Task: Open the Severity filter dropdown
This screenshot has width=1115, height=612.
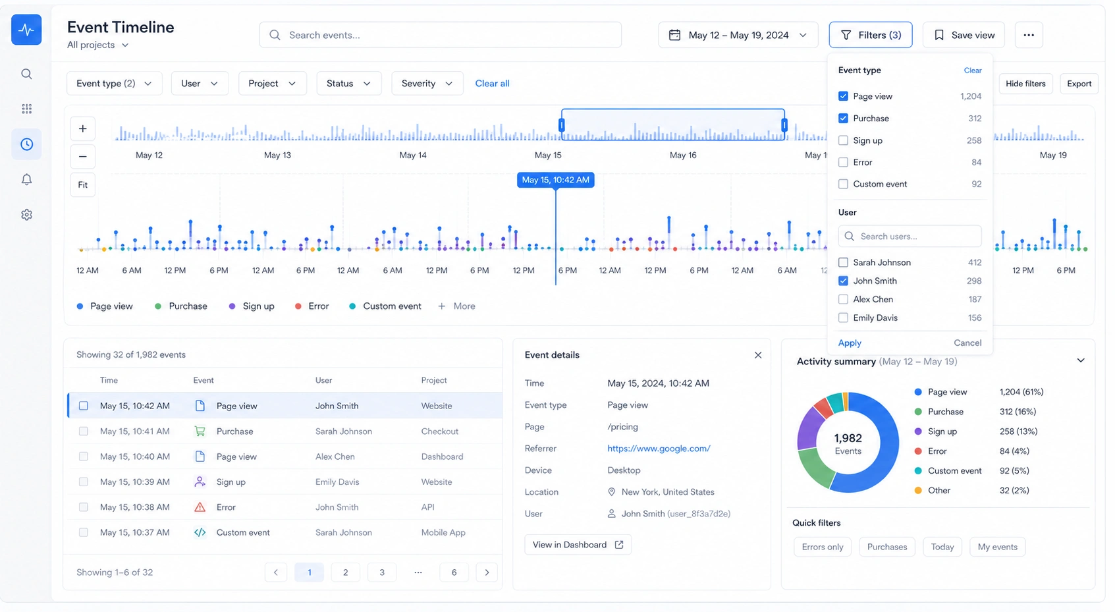Action: coord(427,84)
